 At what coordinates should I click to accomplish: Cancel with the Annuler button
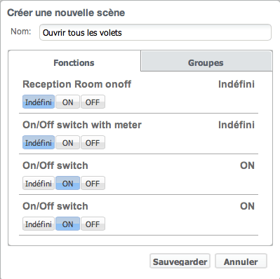[241, 261]
